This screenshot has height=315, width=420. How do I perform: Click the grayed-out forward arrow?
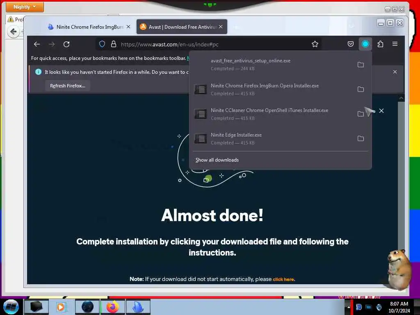point(52,44)
